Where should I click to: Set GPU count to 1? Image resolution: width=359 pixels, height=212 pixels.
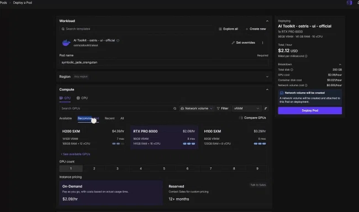(x=71, y=168)
